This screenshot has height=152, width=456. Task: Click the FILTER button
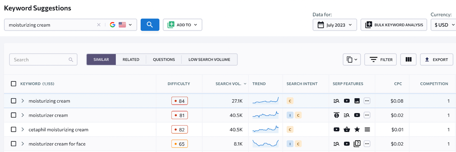click(x=381, y=60)
